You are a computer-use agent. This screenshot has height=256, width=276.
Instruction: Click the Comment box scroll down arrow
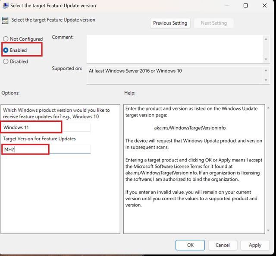[266, 59]
